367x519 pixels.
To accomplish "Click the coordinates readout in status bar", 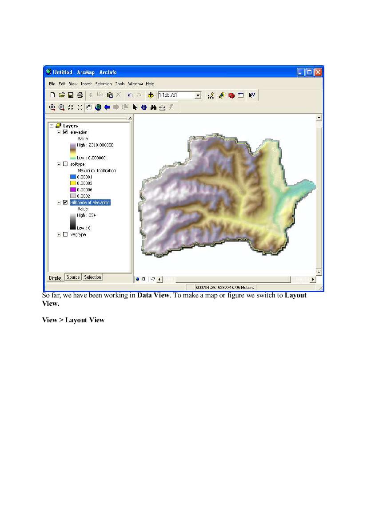I will [x=224, y=287].
